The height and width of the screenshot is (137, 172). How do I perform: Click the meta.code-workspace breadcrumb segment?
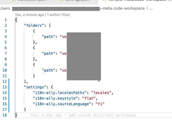122,8
